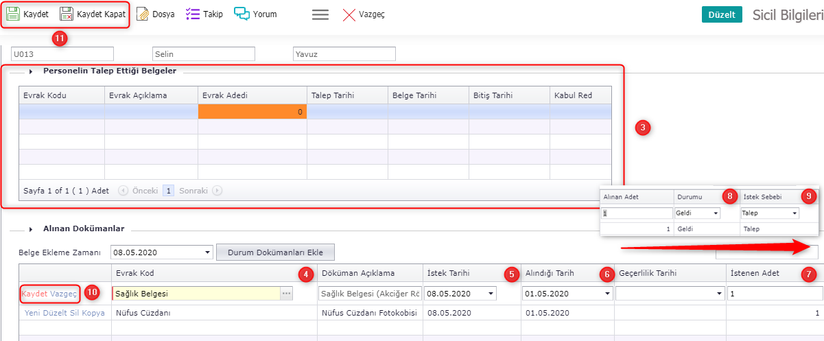Open the İstek Sebebi dropdown showing Talep
This screenshot has height=341, width=824.
pos(794,214)
